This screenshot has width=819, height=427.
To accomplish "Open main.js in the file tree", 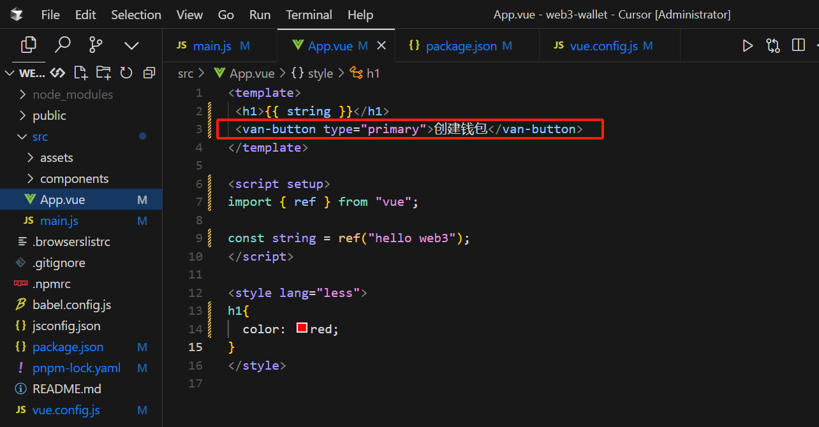I will (x=81, y=221).
